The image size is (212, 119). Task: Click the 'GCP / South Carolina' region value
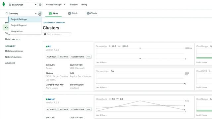point(57,76)
